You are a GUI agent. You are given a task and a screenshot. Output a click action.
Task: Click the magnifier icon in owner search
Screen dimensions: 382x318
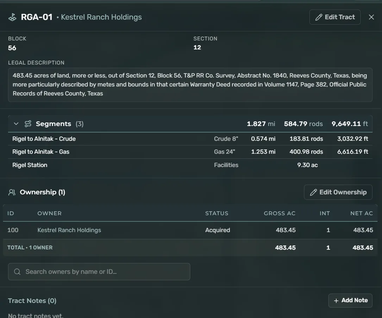17,272
